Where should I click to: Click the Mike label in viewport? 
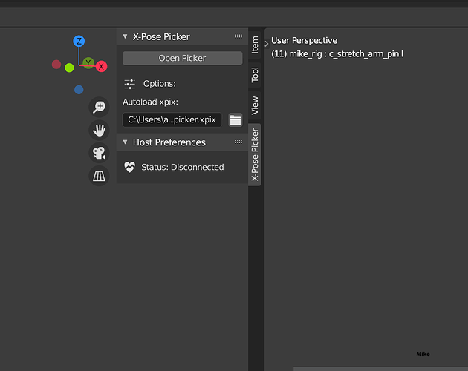coord(423,354)
